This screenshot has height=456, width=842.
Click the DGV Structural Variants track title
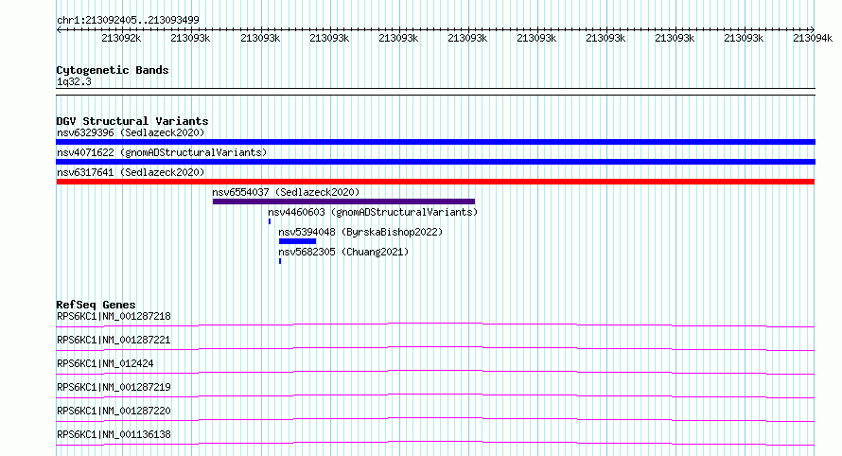click(x=132, y=121)
